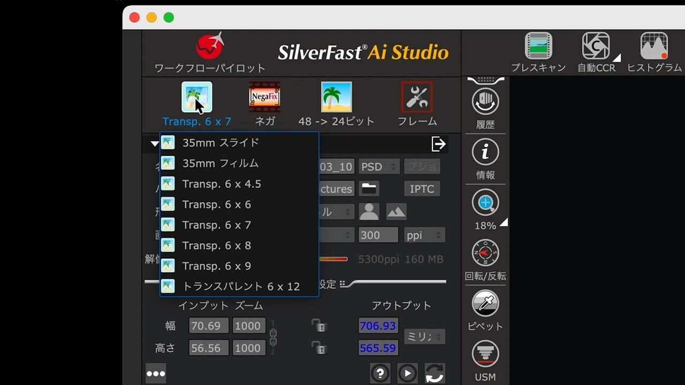Start a Prescan from the toolbar

[x=538, y=46]
